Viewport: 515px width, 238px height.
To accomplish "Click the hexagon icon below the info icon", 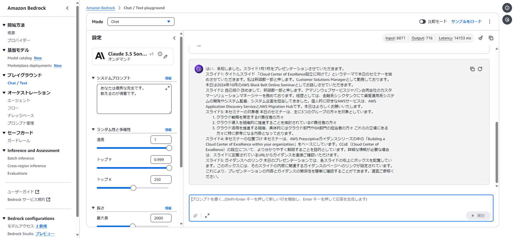I will [x=507, y=20].
